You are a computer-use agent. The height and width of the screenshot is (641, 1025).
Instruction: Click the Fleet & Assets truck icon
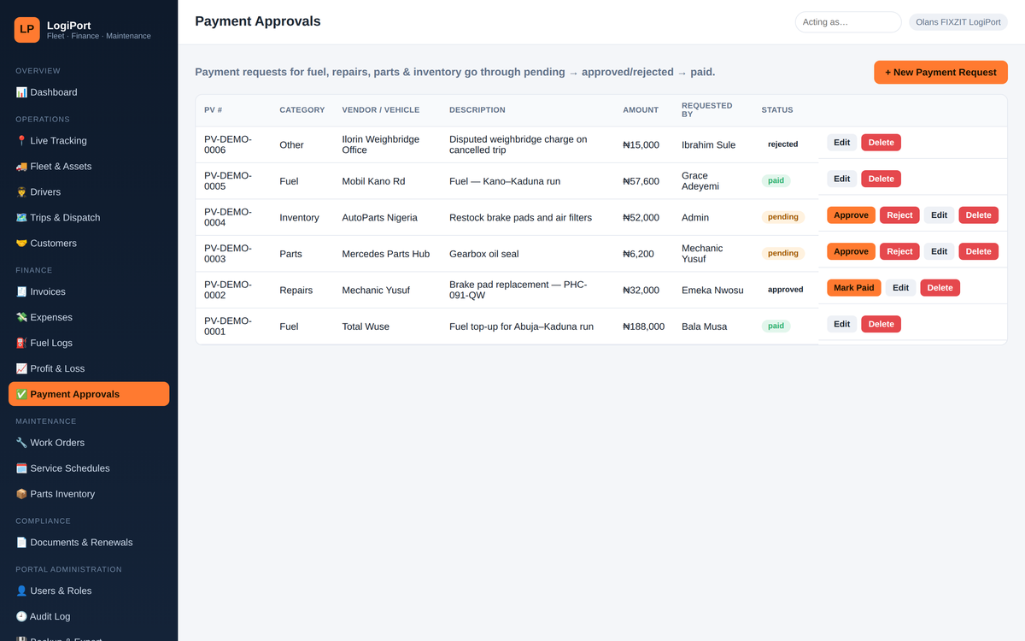click(21, 167)
